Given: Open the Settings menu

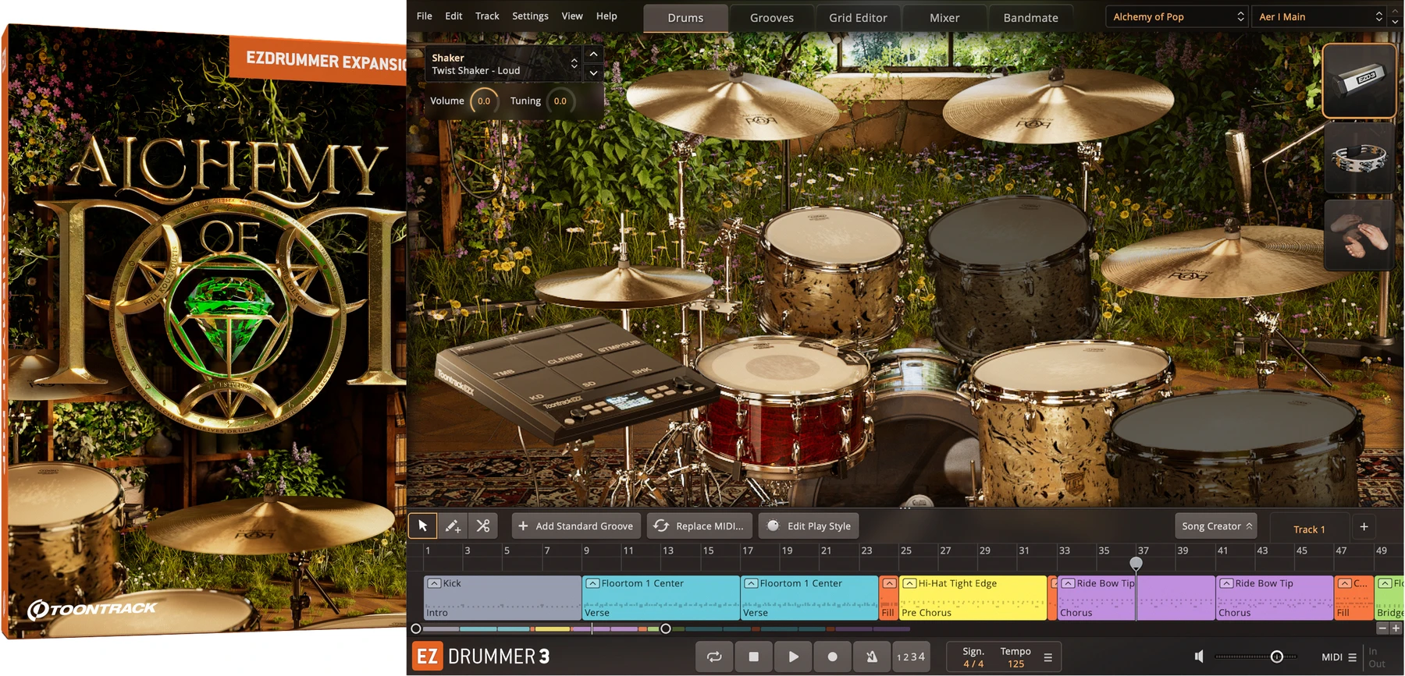Looking at the screenshot, I should (x=530, y=16).
